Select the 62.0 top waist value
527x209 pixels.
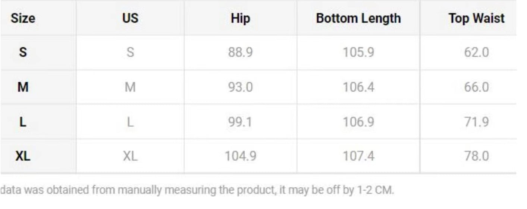[x=476, y=52]
